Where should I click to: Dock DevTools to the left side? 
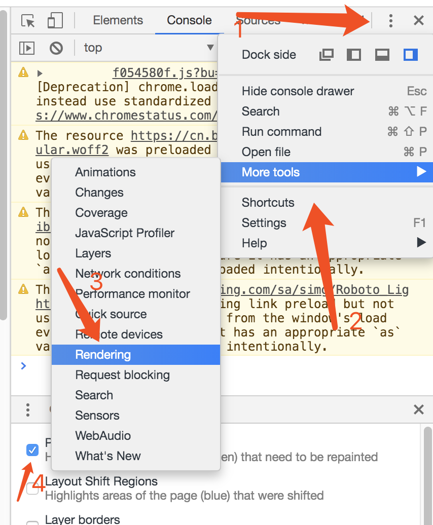tap(354, 55)
